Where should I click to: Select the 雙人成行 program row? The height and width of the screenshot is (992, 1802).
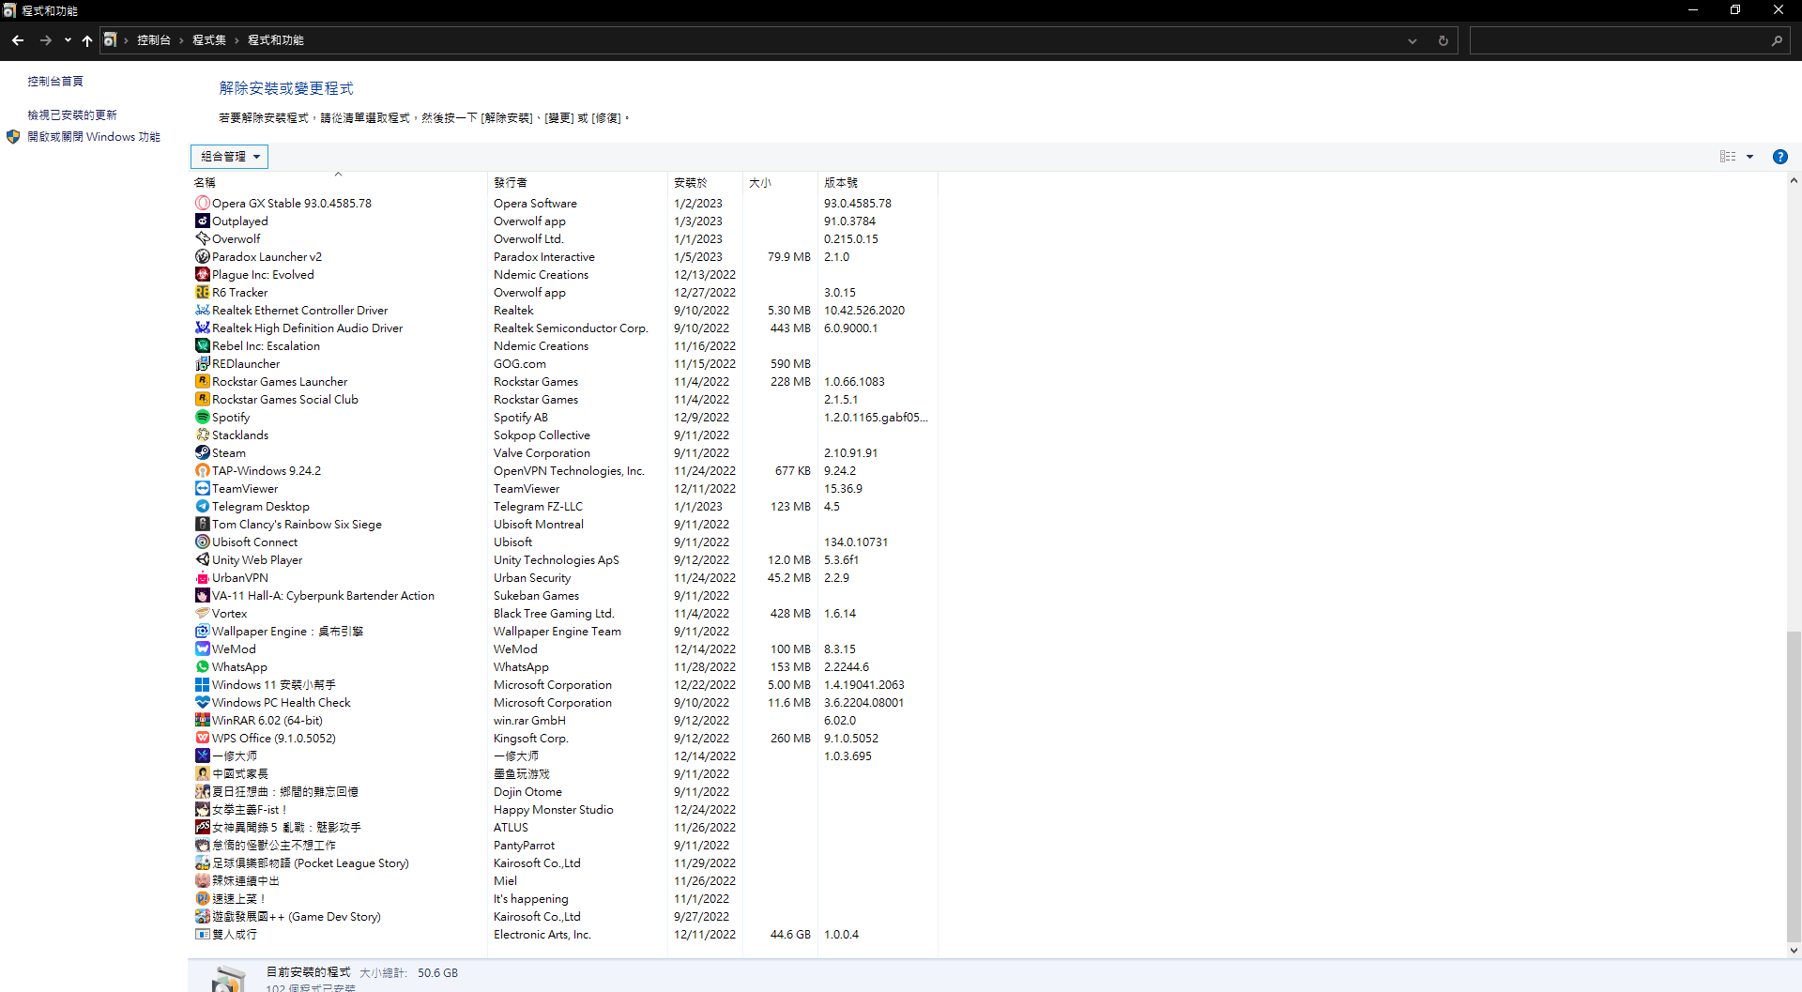tap(564, 935)
